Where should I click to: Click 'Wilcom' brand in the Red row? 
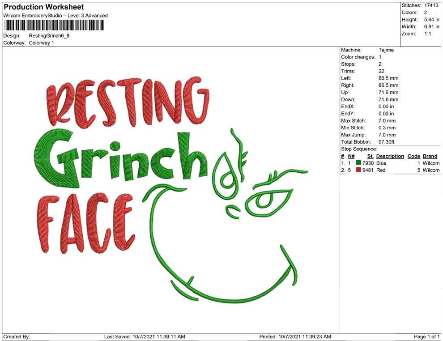point(431,170)
